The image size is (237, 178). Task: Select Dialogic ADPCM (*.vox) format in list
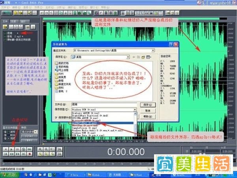pyautogui.click(x=102, y=113)
